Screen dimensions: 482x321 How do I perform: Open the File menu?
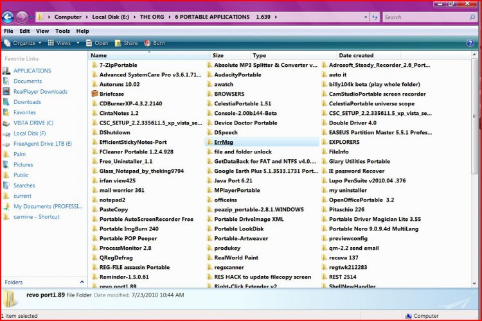[8, 31]
